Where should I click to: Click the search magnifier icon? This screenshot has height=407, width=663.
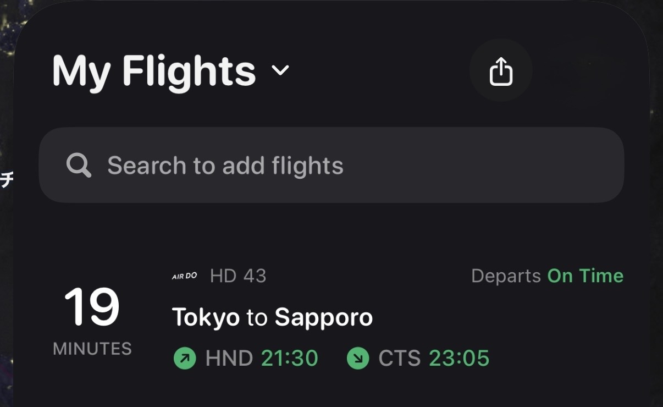click(79, 165)
